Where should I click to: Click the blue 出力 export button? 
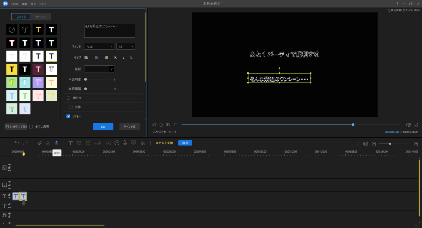[185, 143]
